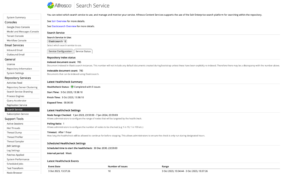Open Inbound Email settings

[x=15, y=50]
